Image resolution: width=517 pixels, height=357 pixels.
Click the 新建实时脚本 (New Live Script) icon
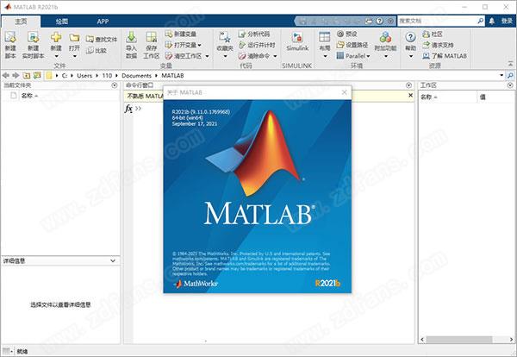pyautogui.click(x=33, y=38)
